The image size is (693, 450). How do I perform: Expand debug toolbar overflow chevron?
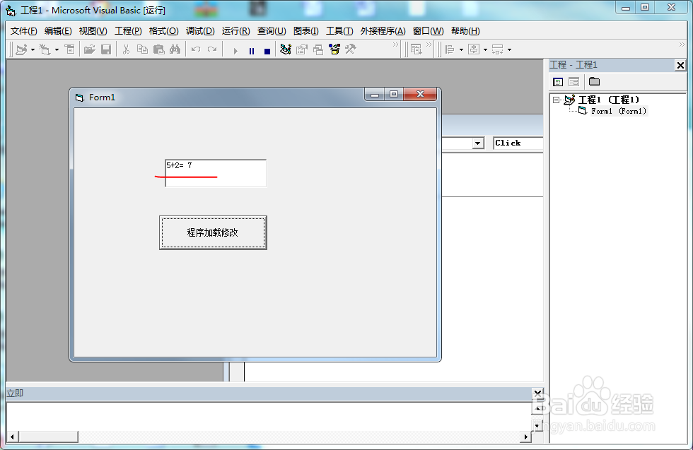pyautogui.click(x=429, y=45)
